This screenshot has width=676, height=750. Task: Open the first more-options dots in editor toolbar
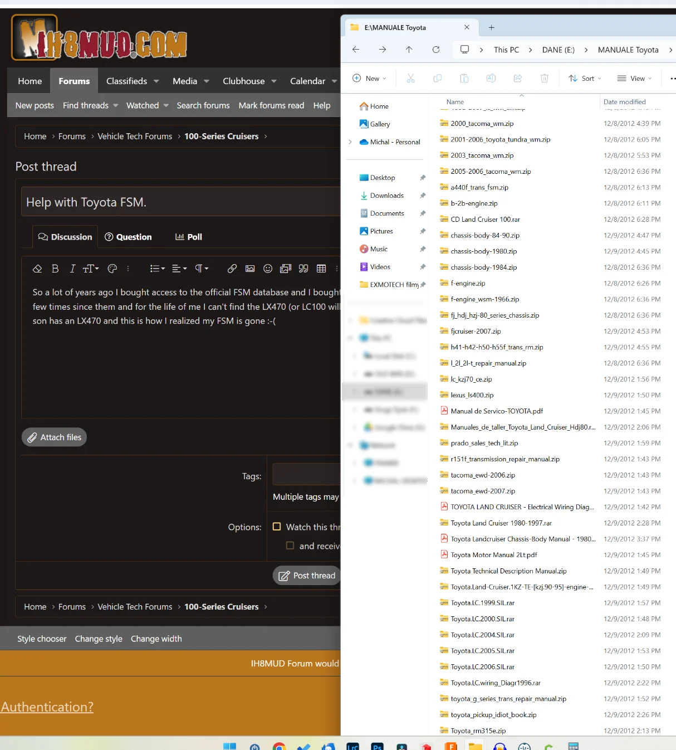click(128, 269)
